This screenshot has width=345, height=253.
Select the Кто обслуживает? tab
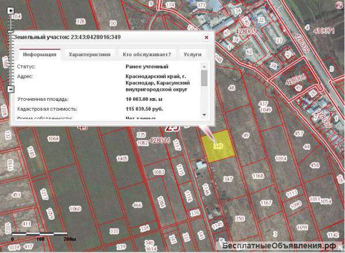(x=146, y=55)
